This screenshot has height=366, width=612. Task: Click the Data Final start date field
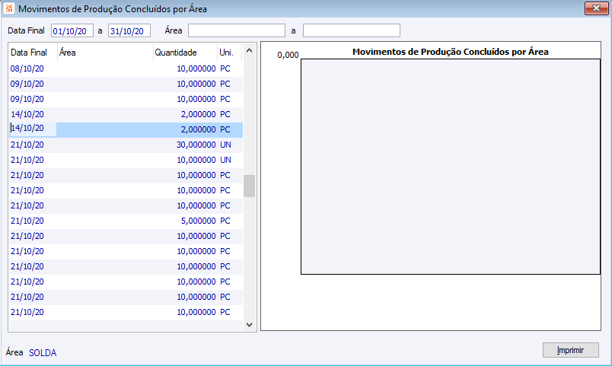(72, 31)
